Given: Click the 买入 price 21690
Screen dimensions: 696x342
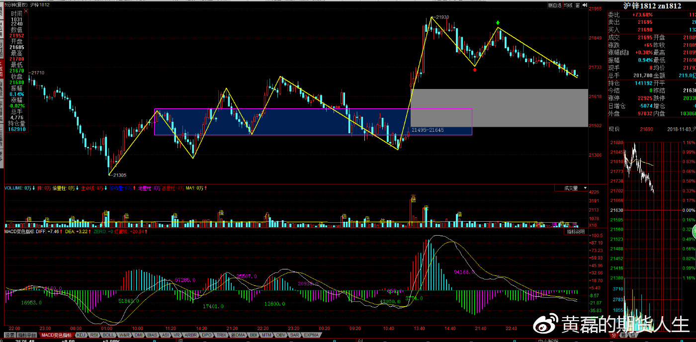Looking at the screenshot, I should (x=645, y=30).
